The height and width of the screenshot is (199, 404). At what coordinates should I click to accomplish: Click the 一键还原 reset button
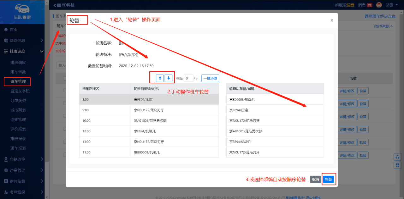click(210, 78)
